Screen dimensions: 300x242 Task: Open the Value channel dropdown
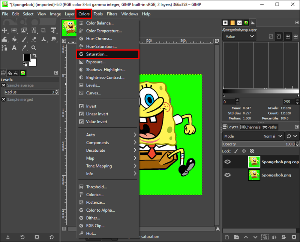click(x=239, y=36)
